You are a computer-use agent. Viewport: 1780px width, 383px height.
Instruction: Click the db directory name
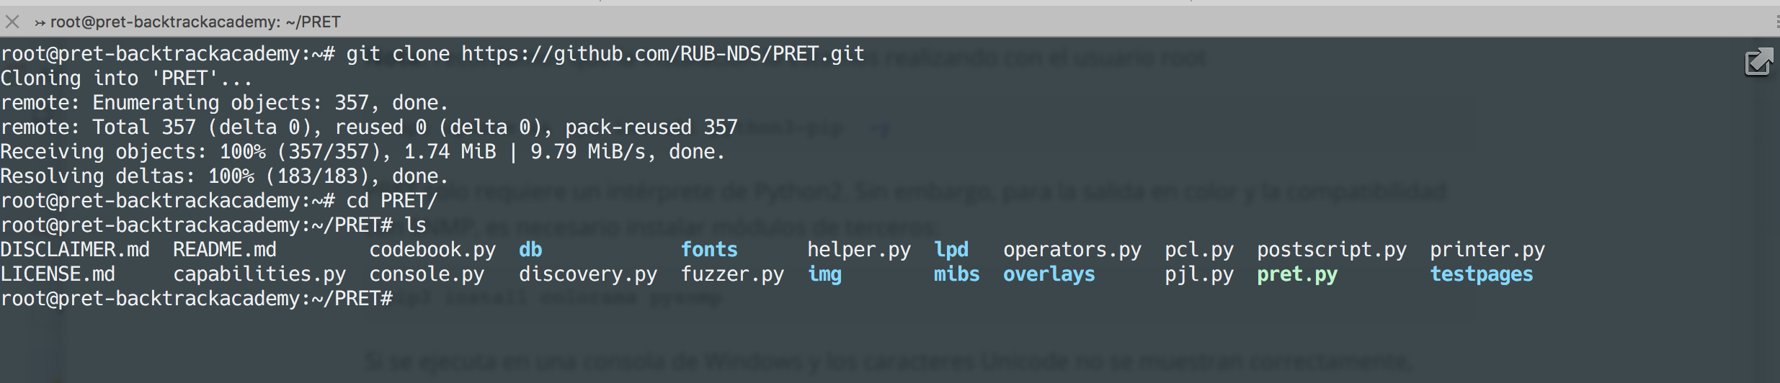coord(530,250)
